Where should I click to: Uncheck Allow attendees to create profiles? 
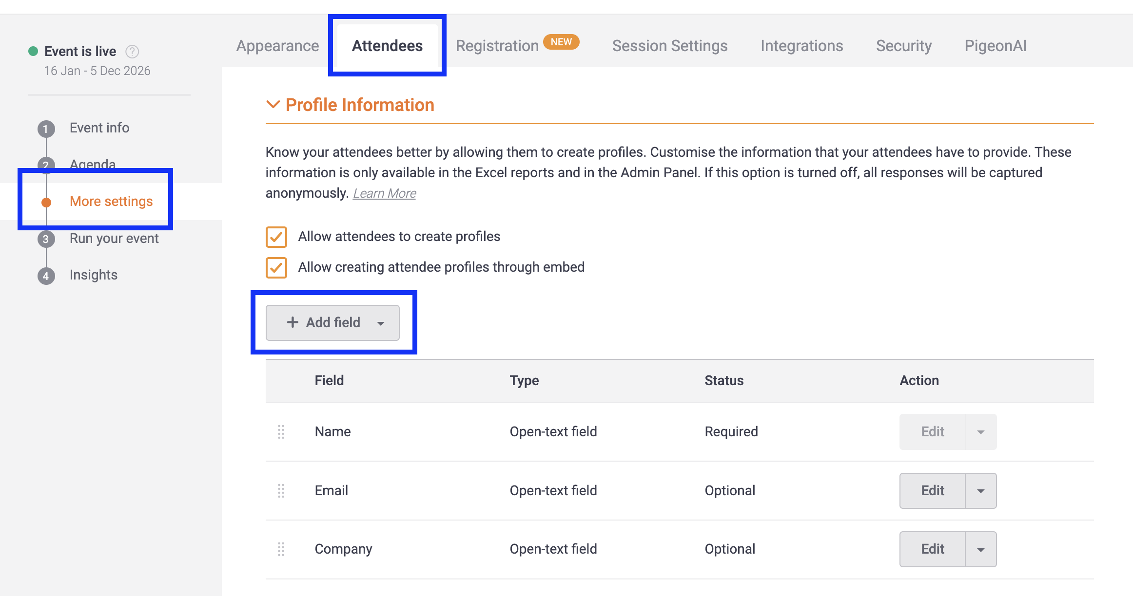tap(276, 237)
